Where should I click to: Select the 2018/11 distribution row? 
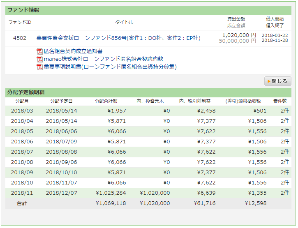(22, 193)
